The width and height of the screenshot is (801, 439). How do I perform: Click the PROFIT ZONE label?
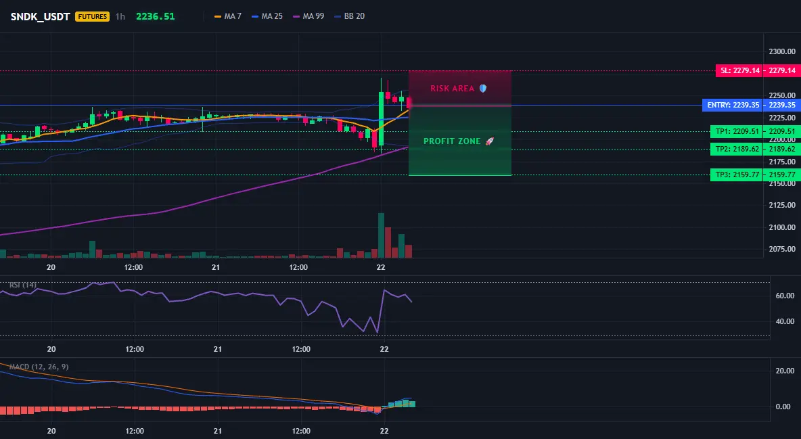click(x=452, y=141)
